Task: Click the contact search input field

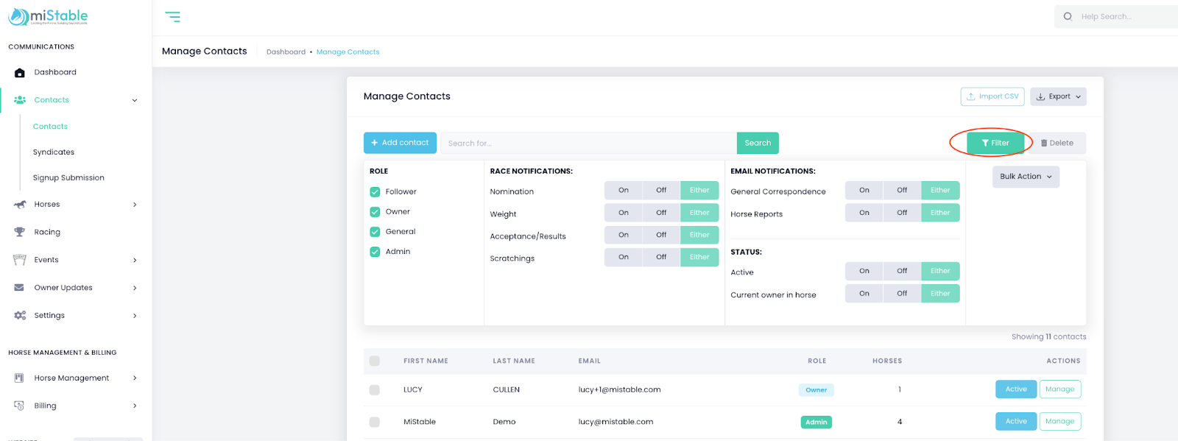Action: point(588,143)
